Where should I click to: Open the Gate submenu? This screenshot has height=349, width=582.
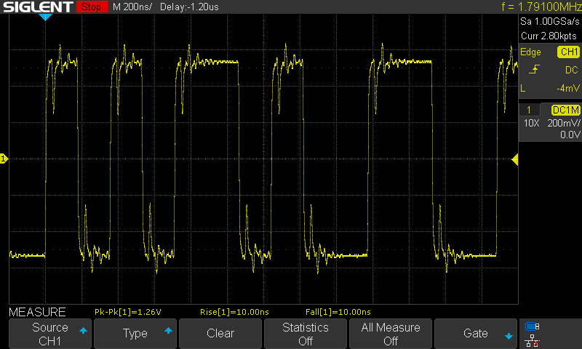476,334
